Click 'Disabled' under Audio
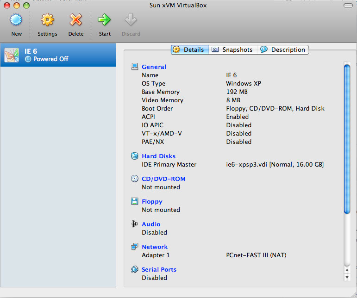The image size is (357, 298). [x=154, y=232]
